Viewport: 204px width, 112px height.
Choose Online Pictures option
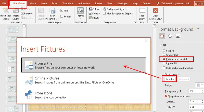pyautogui.click(x=84, y=80)
